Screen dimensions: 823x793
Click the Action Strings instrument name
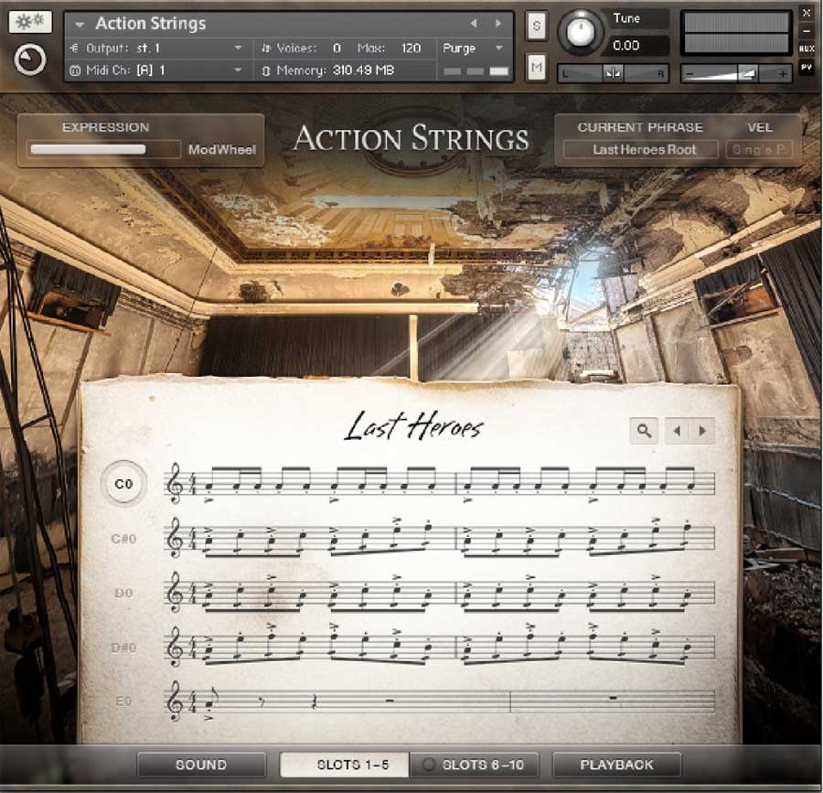point(151,24)
